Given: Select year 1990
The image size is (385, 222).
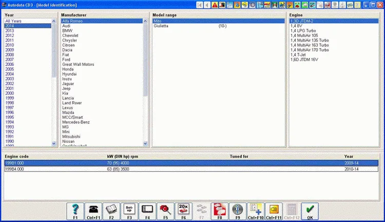Looking at the screenshot, I should tap(28, 142).
